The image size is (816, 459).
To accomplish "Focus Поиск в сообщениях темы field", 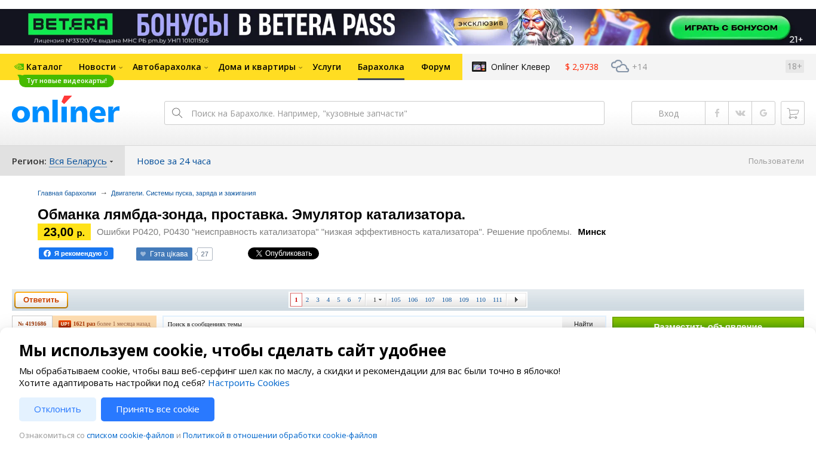I will tap(363, 323).
